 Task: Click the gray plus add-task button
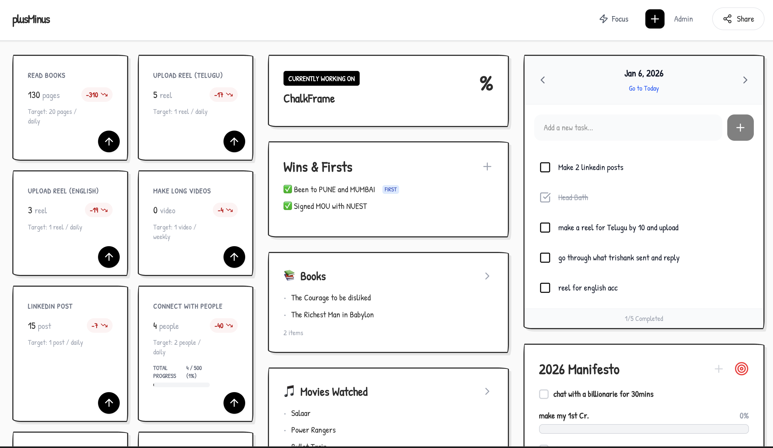[740, 128]
